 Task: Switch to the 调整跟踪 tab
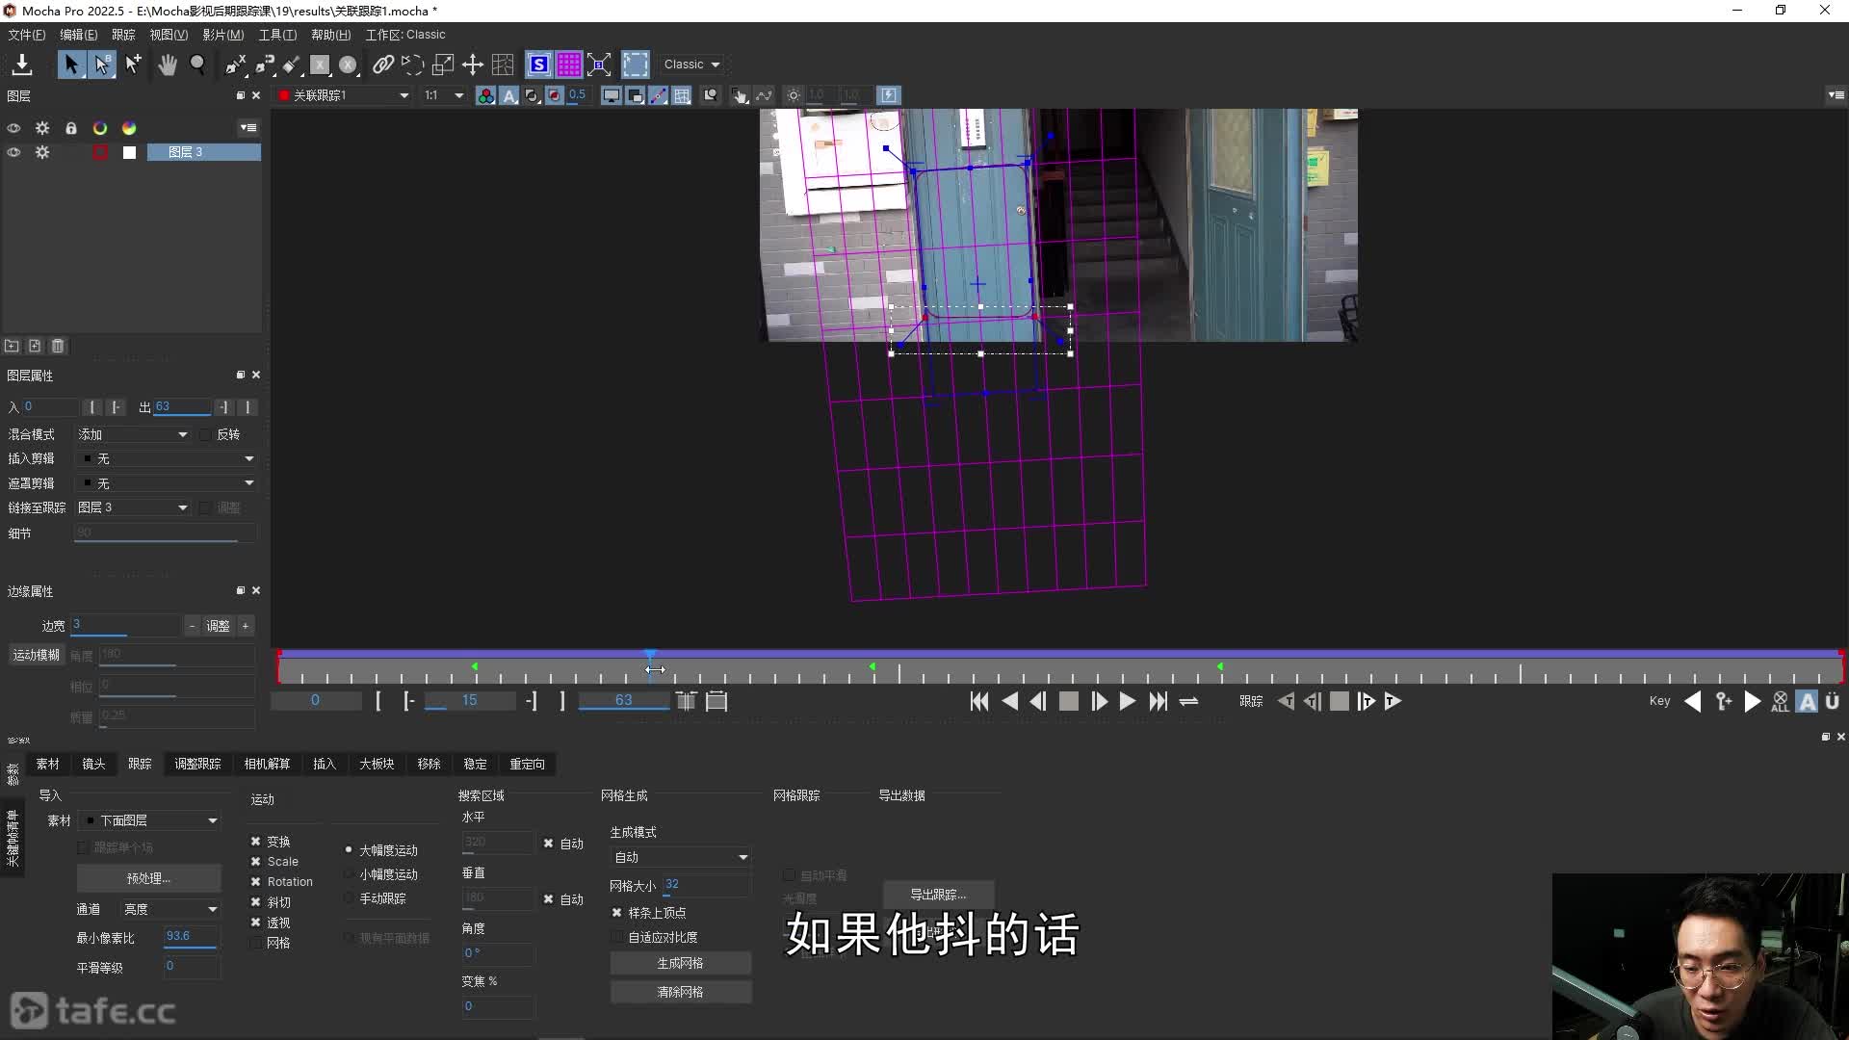[197, 764]
